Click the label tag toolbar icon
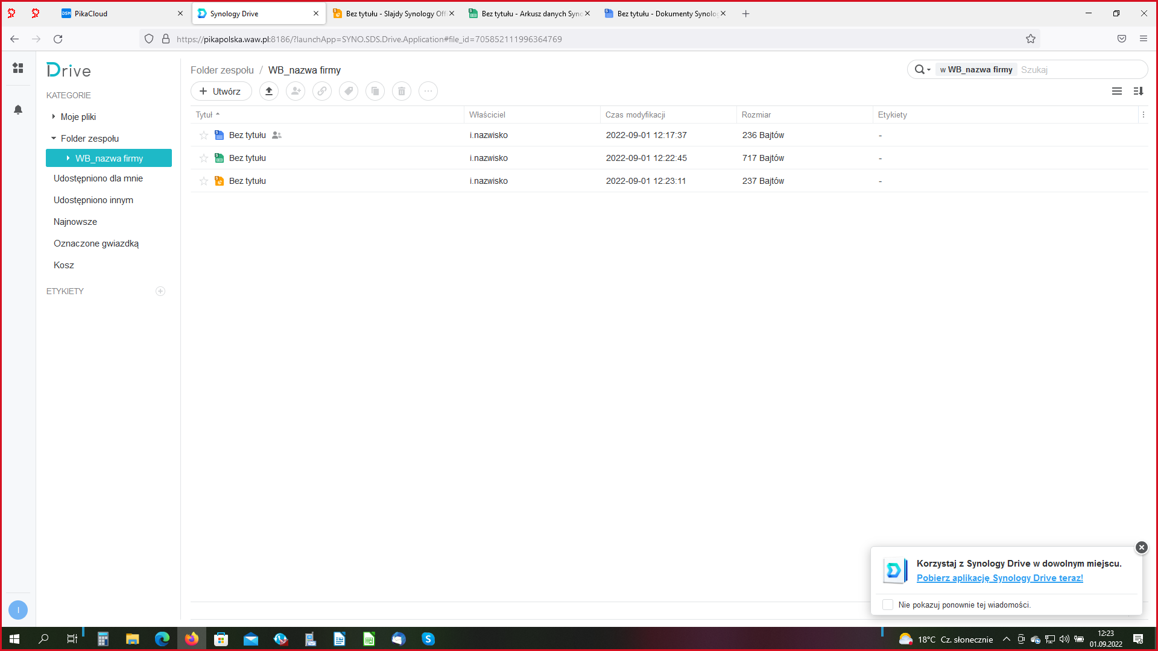Image resolution: width=1158 pixels, height=651 pixels. point(349,91)
